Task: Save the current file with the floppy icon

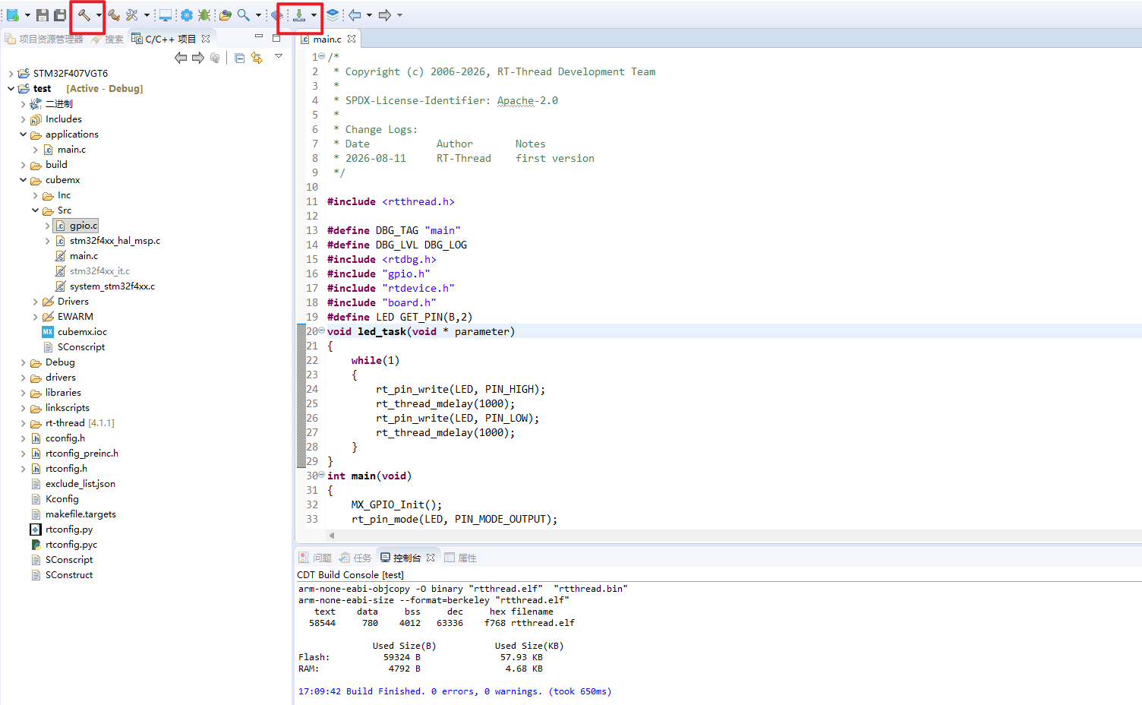Action: click(43, 15)
